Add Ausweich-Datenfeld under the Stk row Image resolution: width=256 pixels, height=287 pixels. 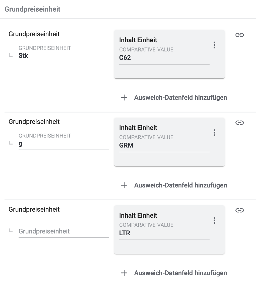point(180,98)
